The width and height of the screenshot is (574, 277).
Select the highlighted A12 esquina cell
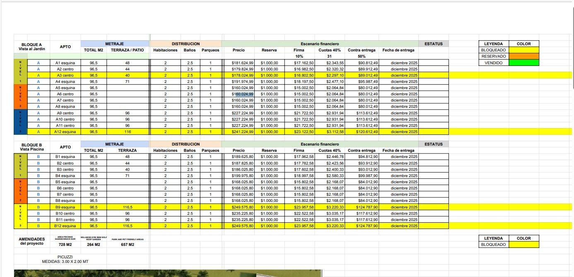coord(65,132)
